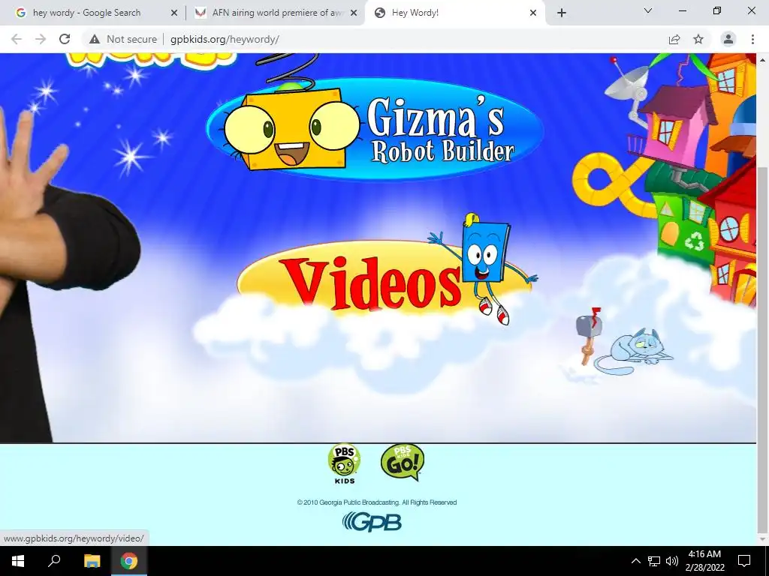The width and height of the screenshot is (769, 576).
Task: Select the Hey Wordy! tab
Action: 415,13
